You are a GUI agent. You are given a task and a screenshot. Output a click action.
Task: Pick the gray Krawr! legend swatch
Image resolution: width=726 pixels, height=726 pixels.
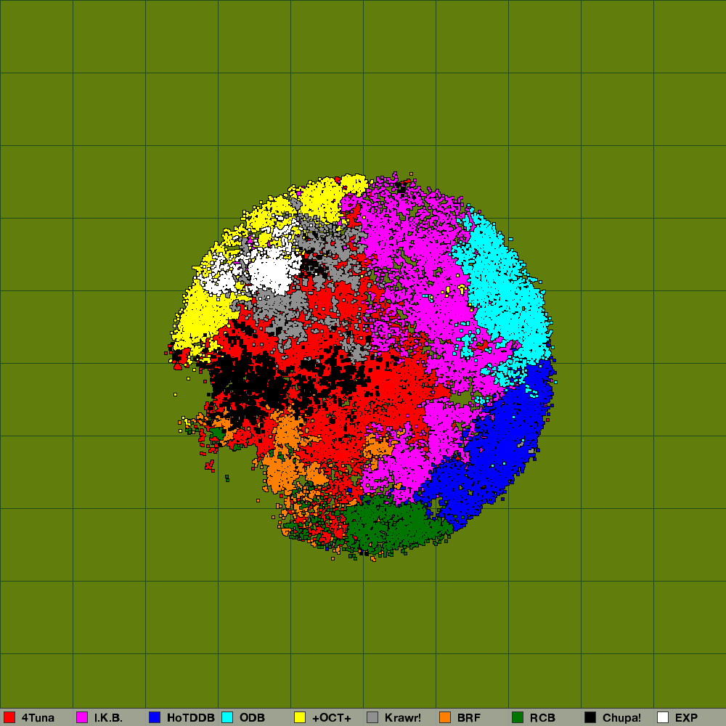372,717
